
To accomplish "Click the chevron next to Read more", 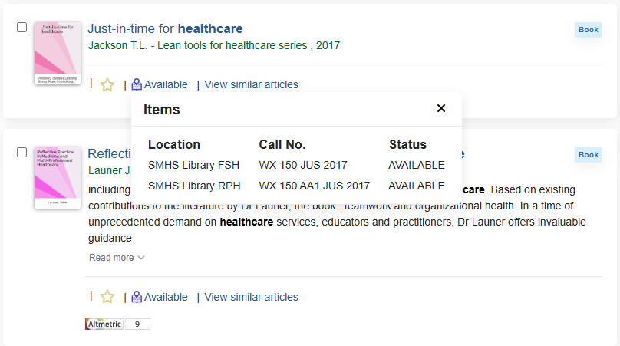I will (141, 258).
